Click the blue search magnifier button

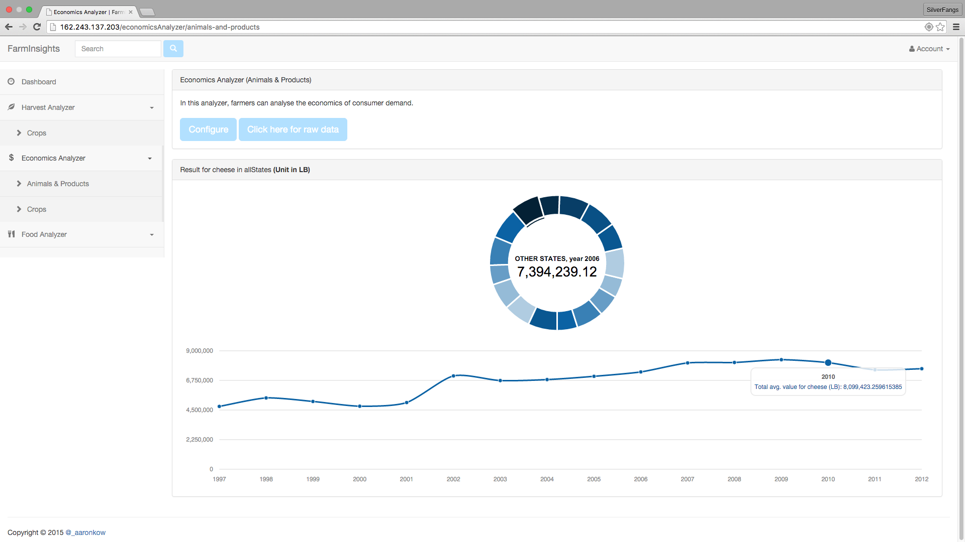[173, 49]
